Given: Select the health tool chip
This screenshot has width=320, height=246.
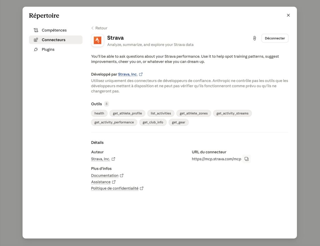Looking at the screenshot, I should tap(99, 113).
